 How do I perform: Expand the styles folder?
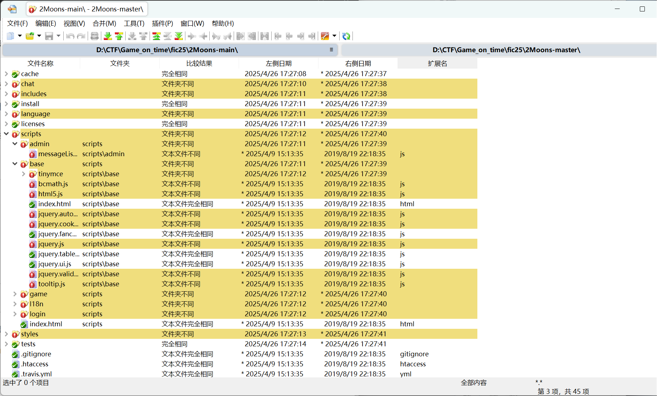click(x=6, y=334)
